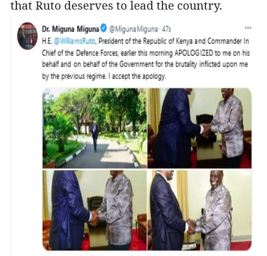Image resolution: width=267 pixels, height=256 pixels.
Task: Click the walking man in the driveway photo
Action: [x=95, y=136]
